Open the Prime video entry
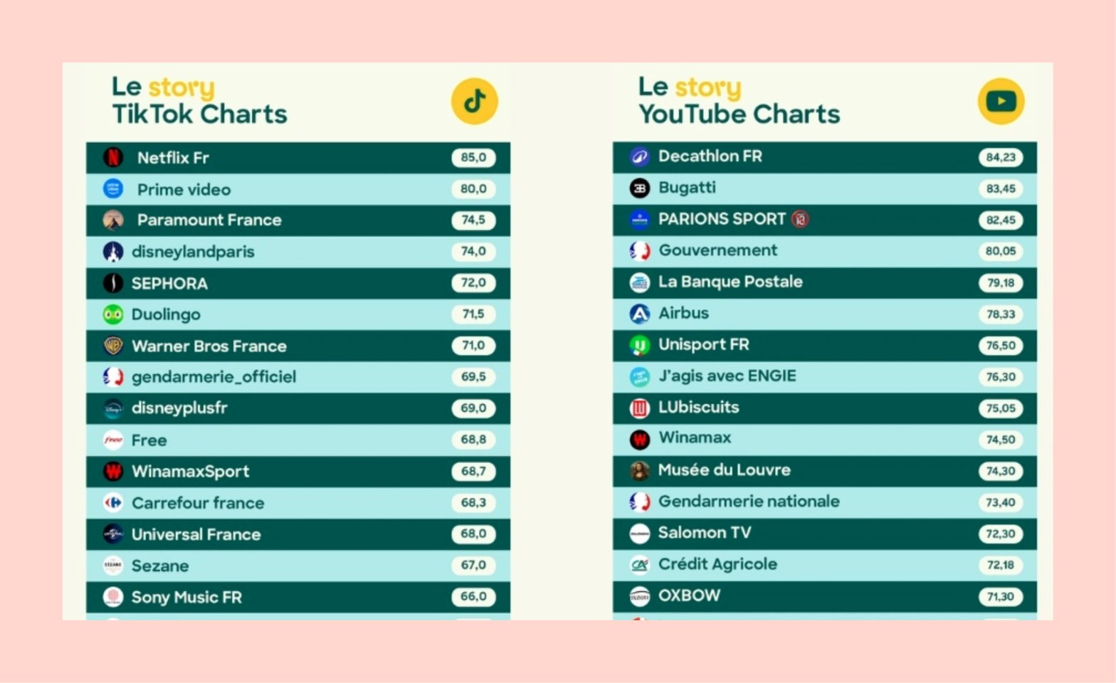The width and height of the screenshot is (1116, 683). [184, 189]
